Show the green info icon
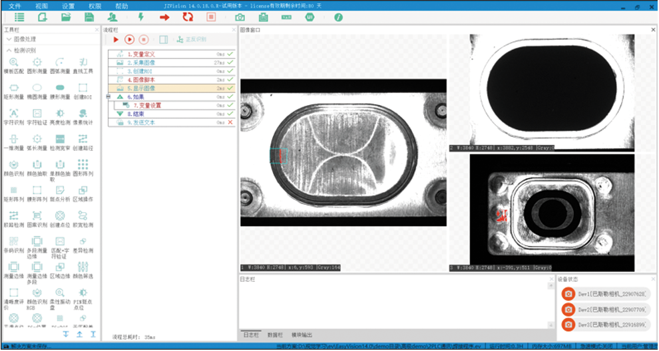The image size is (659, 351). coord(338,17)
